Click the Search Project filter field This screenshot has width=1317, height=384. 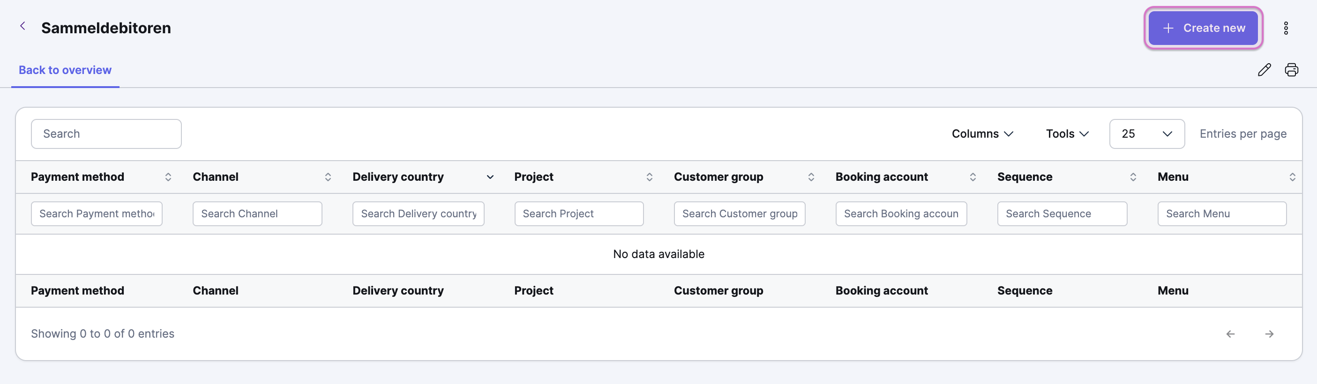[x=579, y=214]
